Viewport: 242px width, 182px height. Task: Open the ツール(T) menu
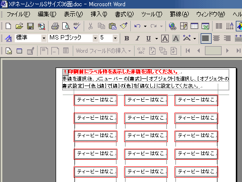(152, 14)
